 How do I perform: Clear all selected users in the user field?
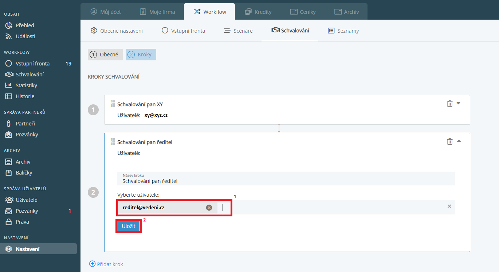tap(449, 206)
